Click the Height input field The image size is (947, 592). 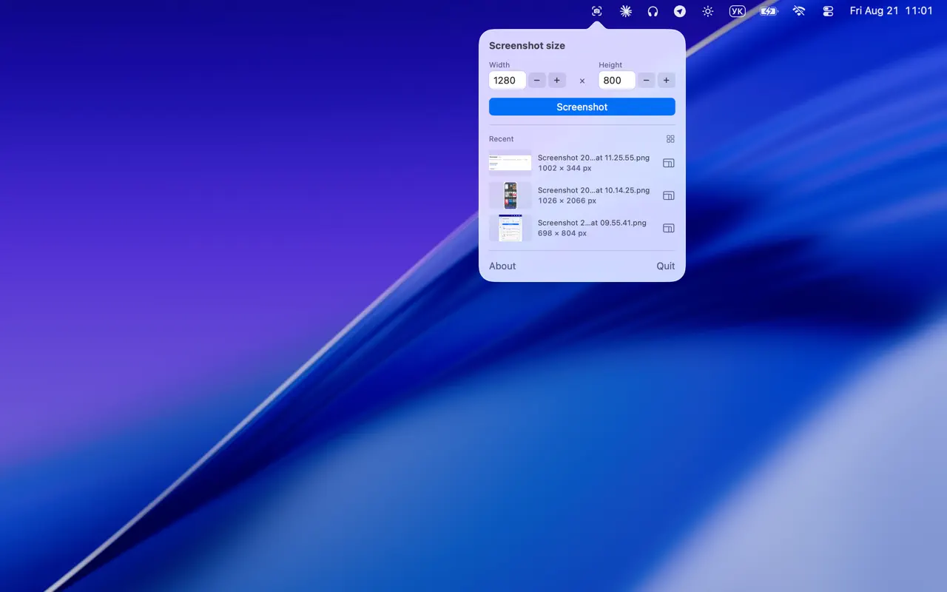[x=617, y=80]
